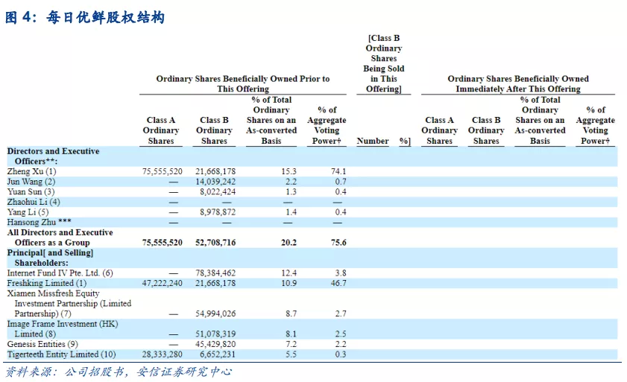627x382 pixels.
Task: Click the figure title 图 4: 每日优鲜股权结构
Action: coord(85,18)
